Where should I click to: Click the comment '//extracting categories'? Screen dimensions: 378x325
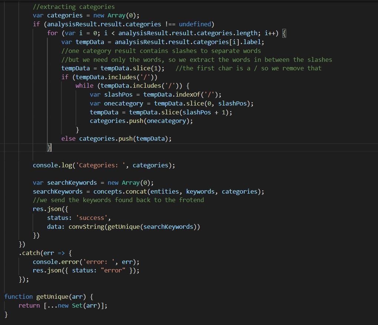(74, 7)
